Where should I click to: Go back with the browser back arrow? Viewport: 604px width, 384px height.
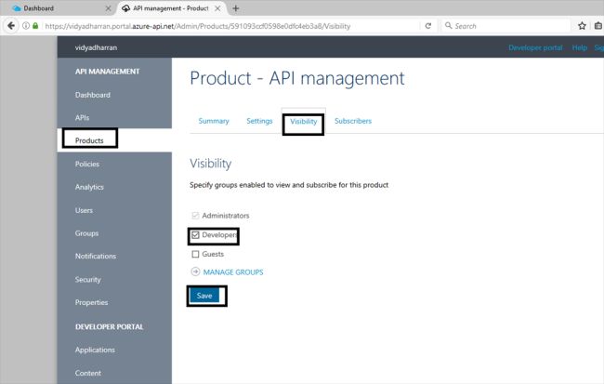[11, 26]
